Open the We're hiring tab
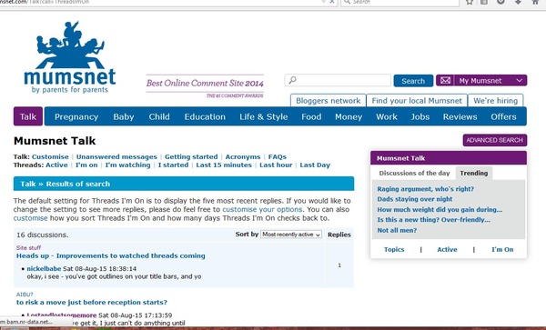Screen dimensions: 546x330 (496, 101)
